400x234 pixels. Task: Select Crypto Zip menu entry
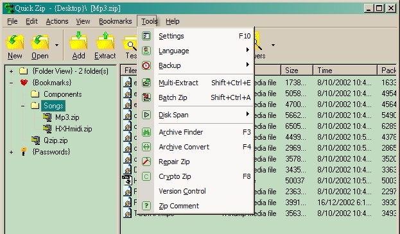(x=196, y=176)
